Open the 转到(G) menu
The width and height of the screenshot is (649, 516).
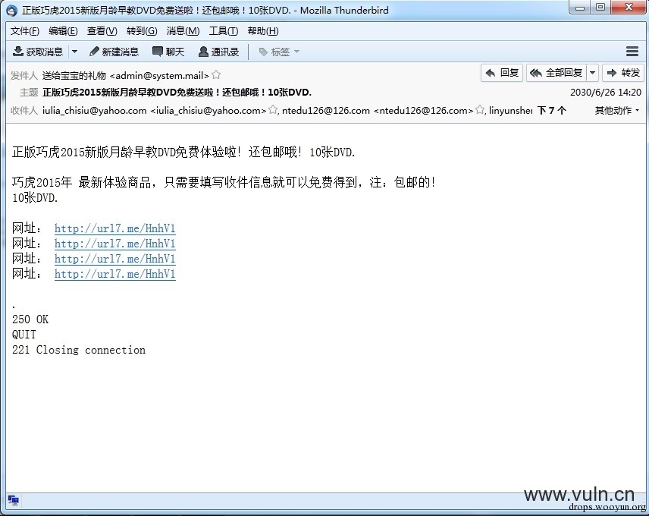pyautogui.click(x=142, y=31)
